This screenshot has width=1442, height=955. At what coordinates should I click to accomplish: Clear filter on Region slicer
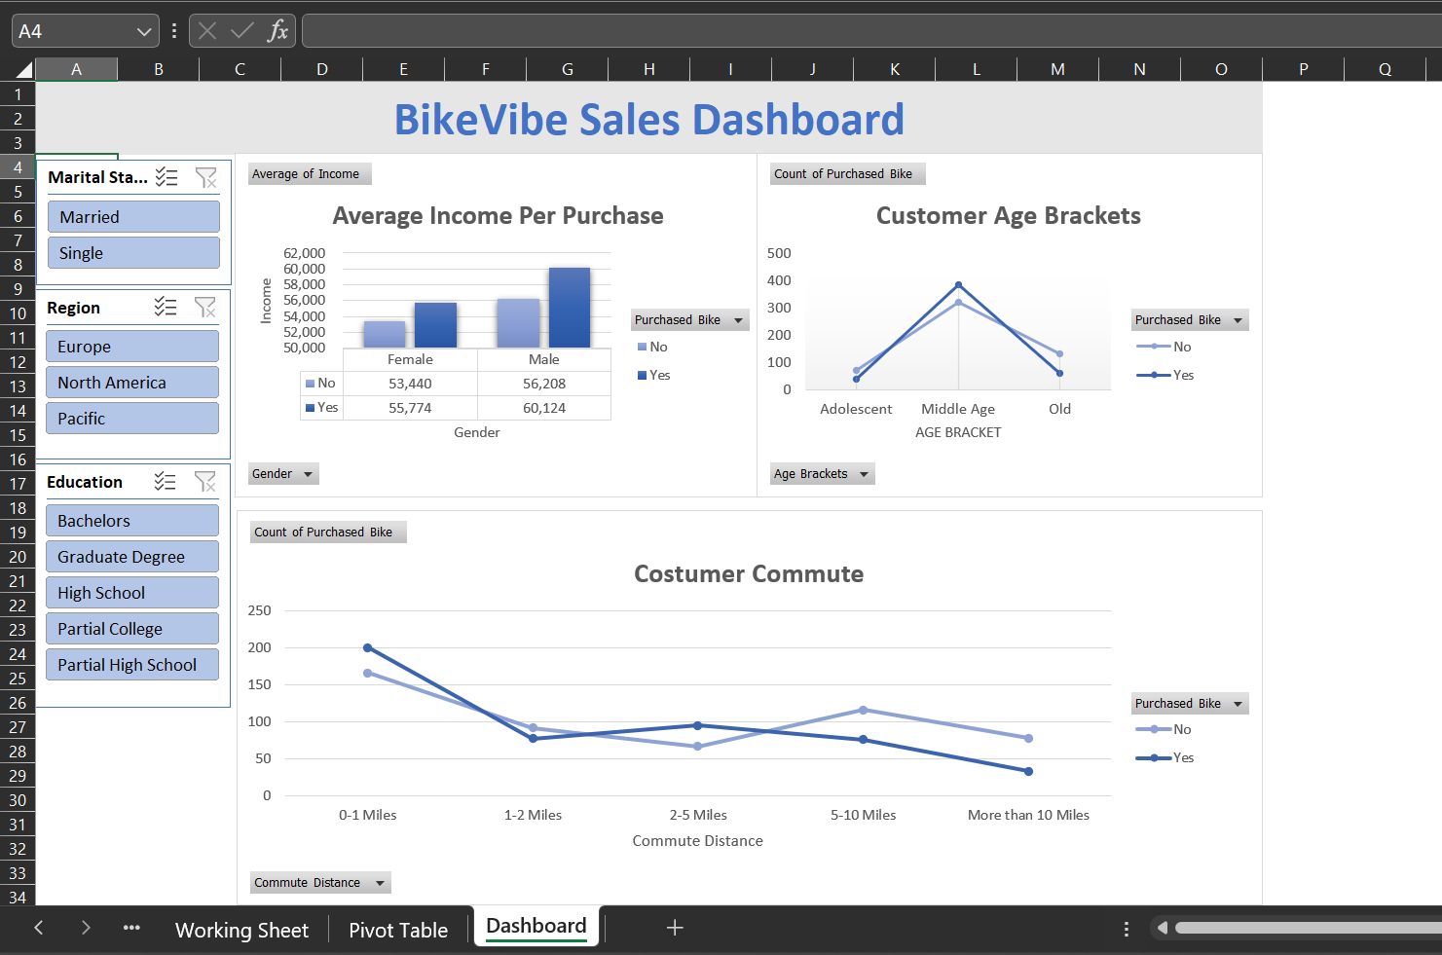point(204,308)
